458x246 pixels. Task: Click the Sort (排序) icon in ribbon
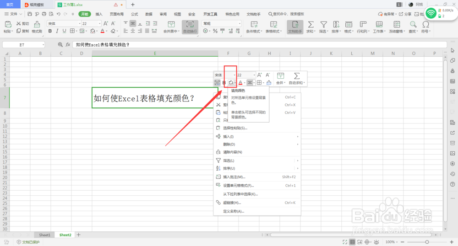pyautogui.click(x=336, y=25)
